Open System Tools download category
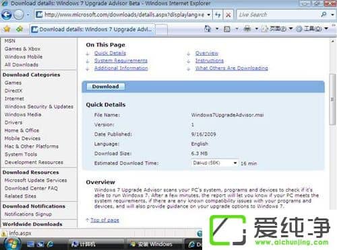Viewport: 337px width, 250px height. click(21, 155)
